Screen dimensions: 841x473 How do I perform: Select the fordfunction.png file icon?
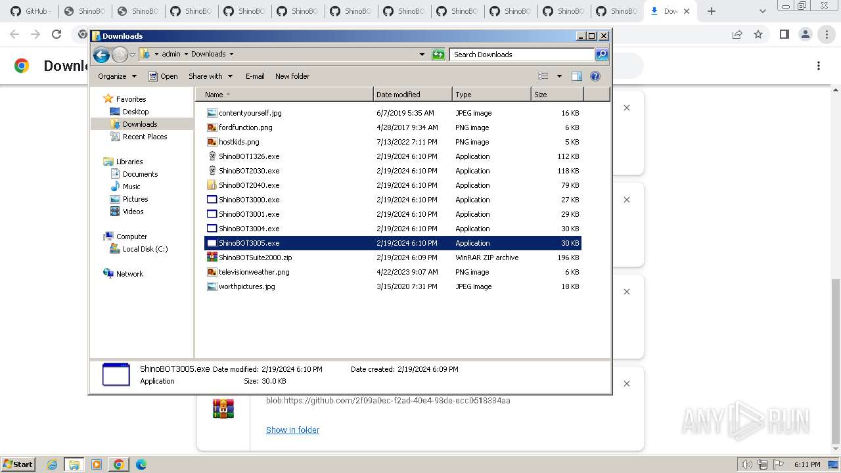click(x=212, y=127)
